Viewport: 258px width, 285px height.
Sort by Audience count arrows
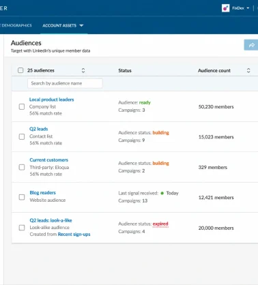(248, 70)
